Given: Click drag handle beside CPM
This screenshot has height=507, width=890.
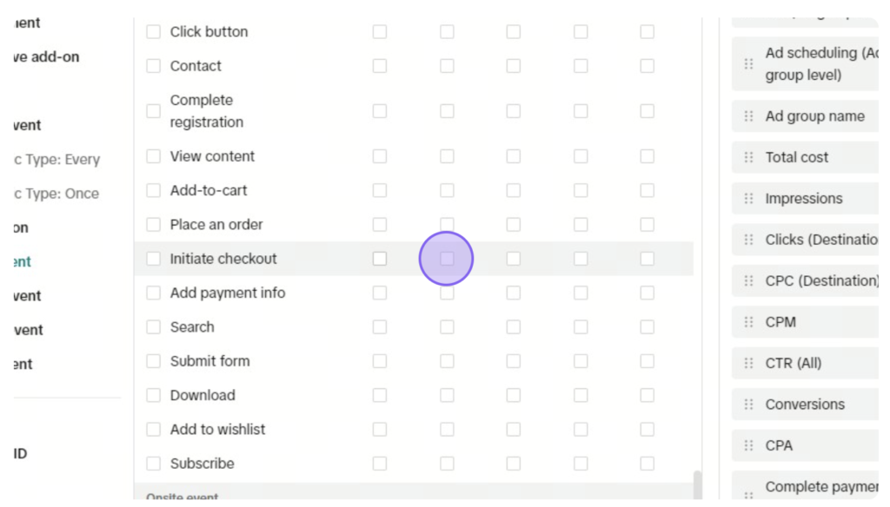Looking at the screenshot, I should click(x=748, y=322).
